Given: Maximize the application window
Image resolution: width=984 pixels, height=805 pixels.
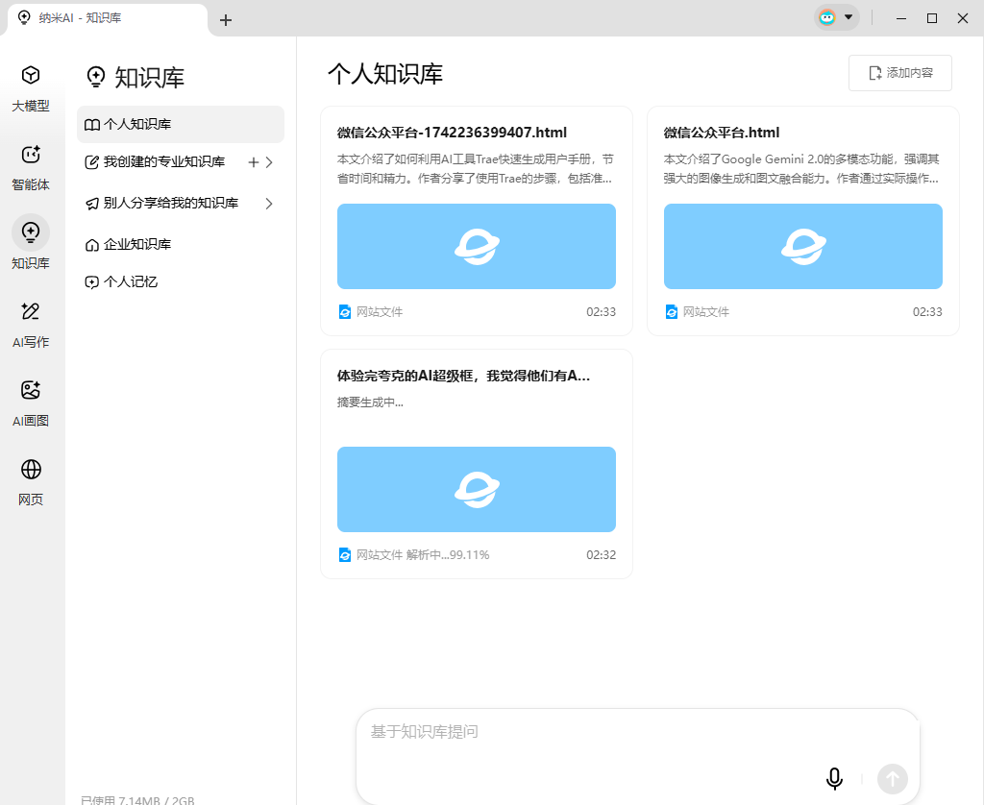Looking at the screenshot, I should click(932, 18).
